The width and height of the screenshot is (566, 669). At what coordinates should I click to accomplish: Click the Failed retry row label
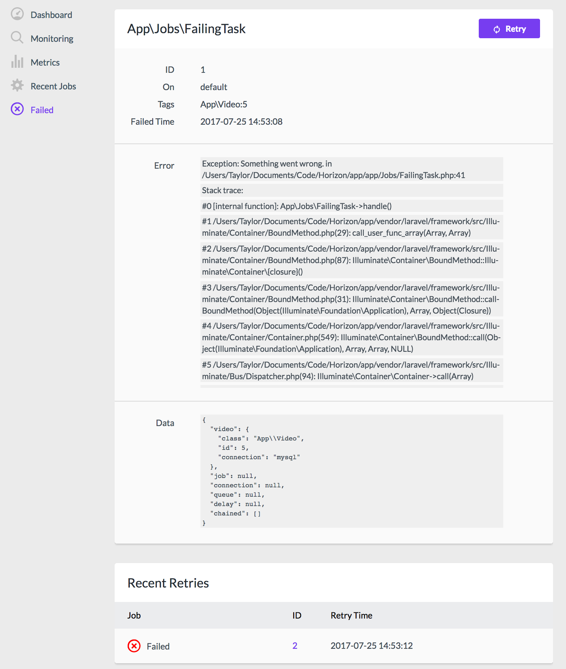pos(158,646)
